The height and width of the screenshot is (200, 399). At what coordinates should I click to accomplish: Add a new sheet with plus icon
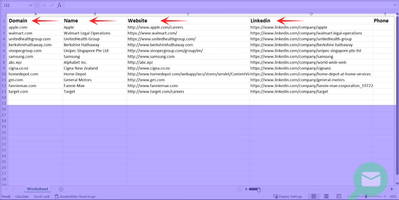[61, 189]
